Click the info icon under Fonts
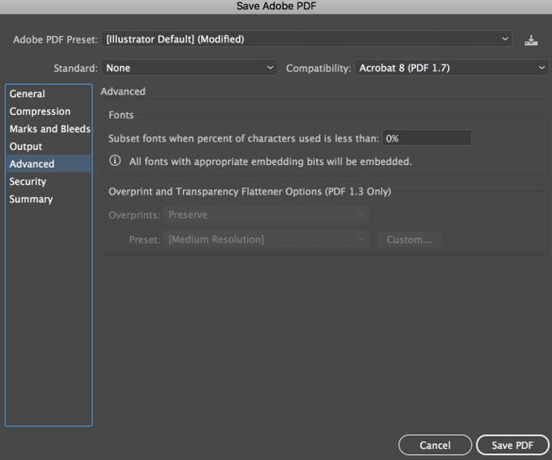552x460 pixels. click(x=116, y=161)
